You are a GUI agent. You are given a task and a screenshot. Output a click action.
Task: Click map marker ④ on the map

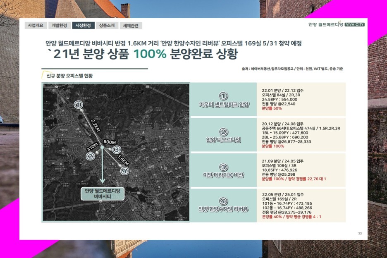tap(125, 171)
